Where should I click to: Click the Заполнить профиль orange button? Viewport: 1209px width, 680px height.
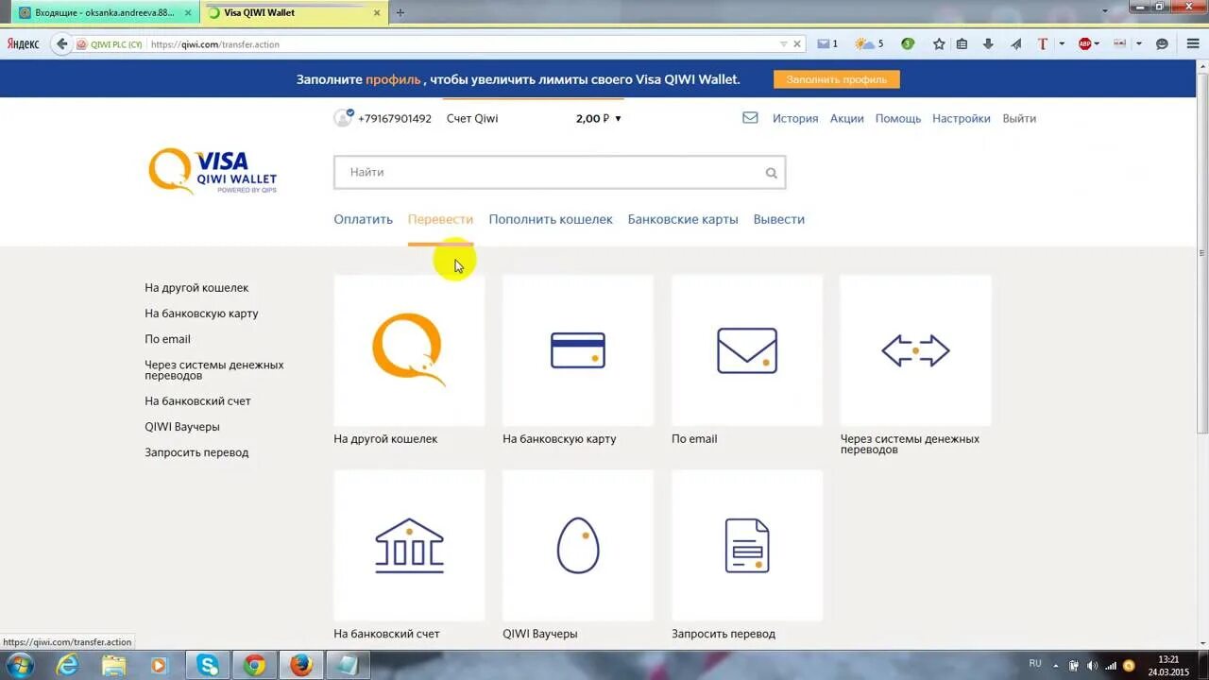[837, 79]
